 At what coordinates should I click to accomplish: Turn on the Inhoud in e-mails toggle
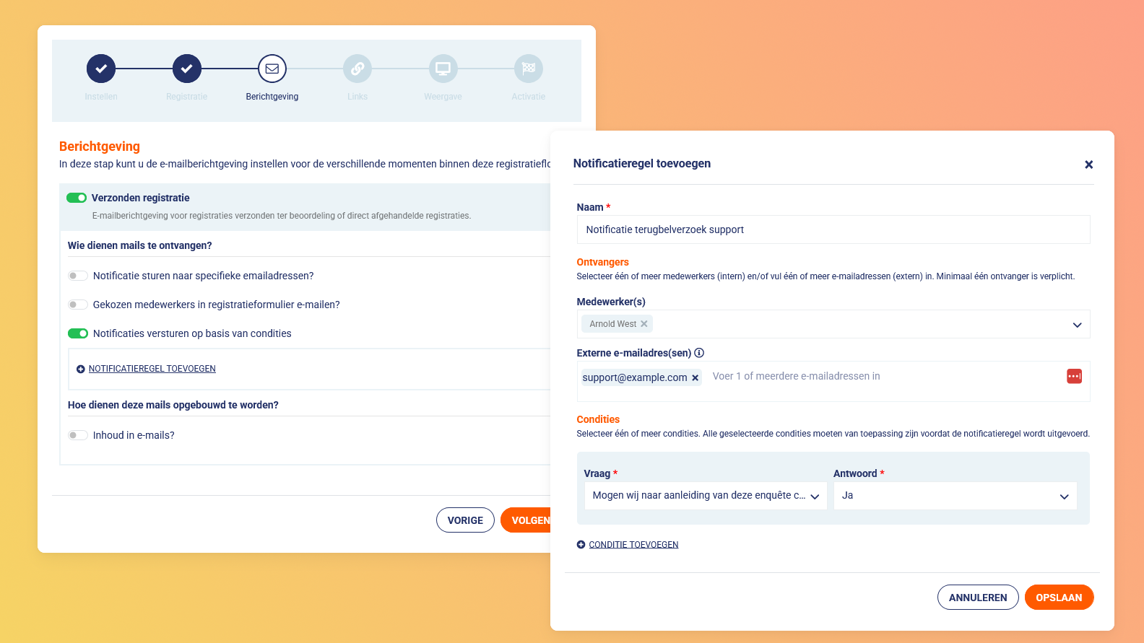click(78, 435)
